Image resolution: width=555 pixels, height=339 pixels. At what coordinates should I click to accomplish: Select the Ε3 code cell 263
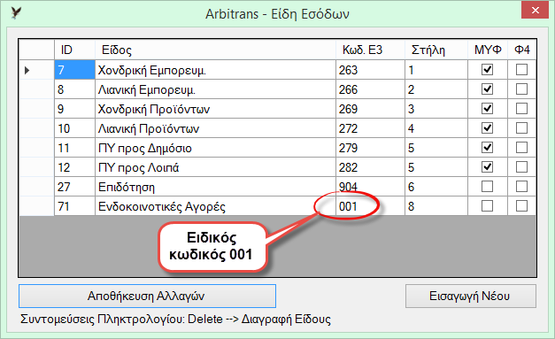point(370,70)
